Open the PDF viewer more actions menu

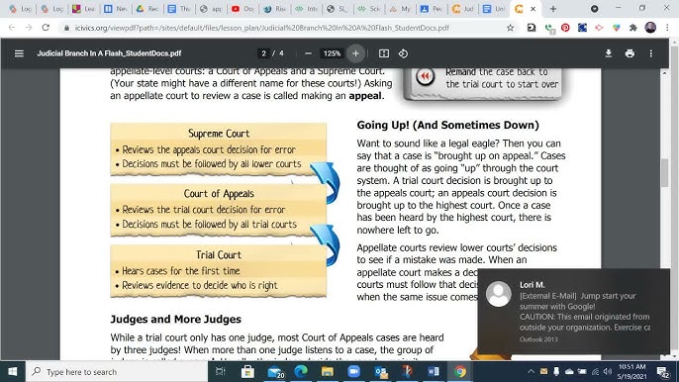(x=651, y=53)
